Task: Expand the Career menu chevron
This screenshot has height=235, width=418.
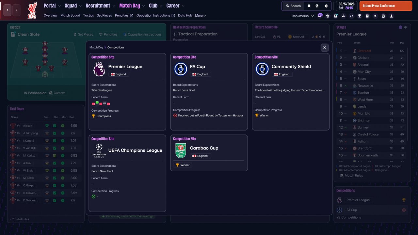Action: [x=183, y=6]
